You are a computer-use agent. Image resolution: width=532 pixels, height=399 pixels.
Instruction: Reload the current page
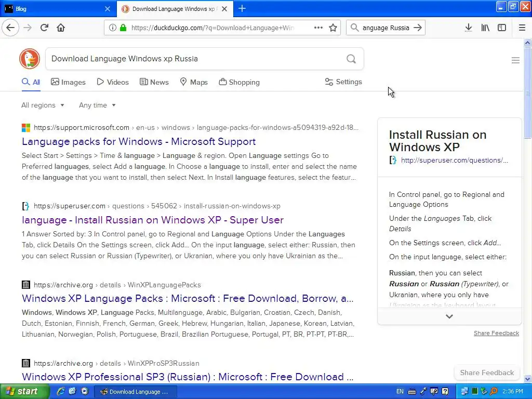pos(44,28)
